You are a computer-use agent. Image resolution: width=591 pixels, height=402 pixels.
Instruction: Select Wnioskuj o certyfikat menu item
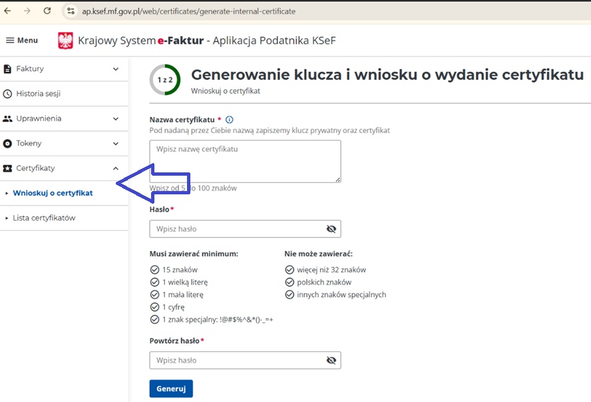53,194
